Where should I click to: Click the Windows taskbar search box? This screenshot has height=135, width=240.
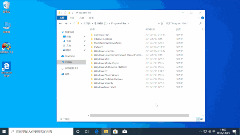coord(41,132)
